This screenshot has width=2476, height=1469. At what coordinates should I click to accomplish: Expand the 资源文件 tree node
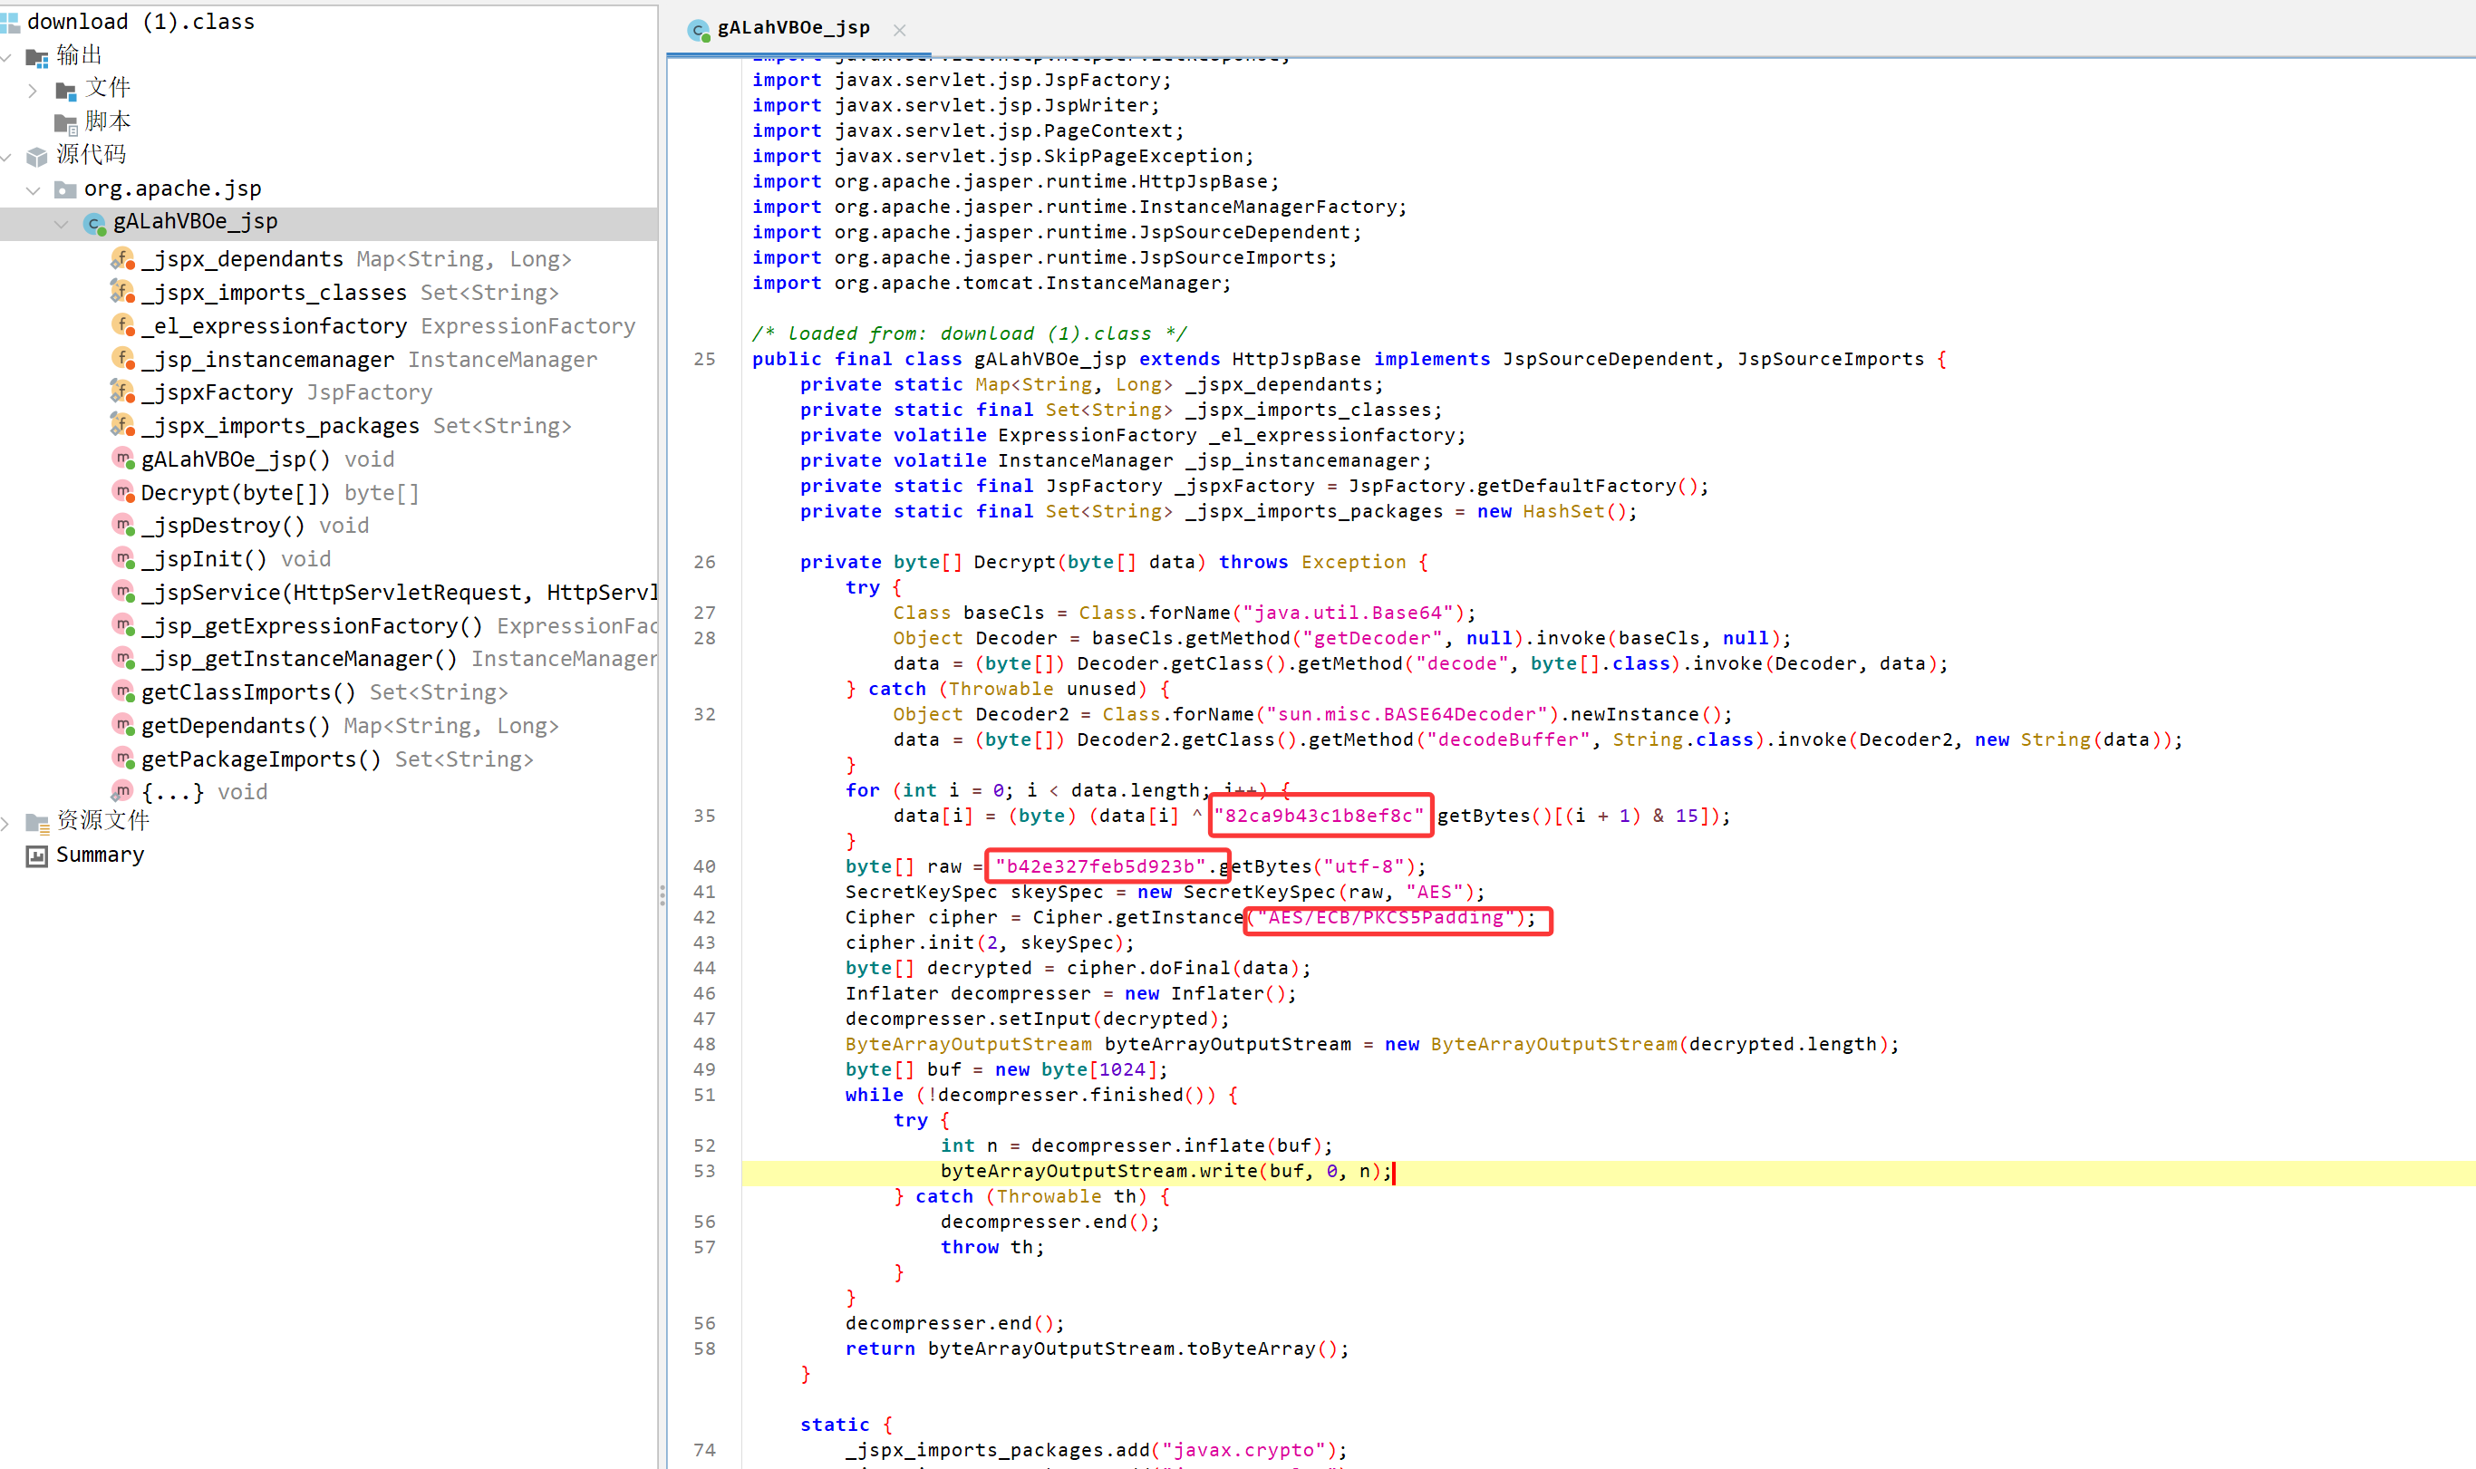[6, 822]
